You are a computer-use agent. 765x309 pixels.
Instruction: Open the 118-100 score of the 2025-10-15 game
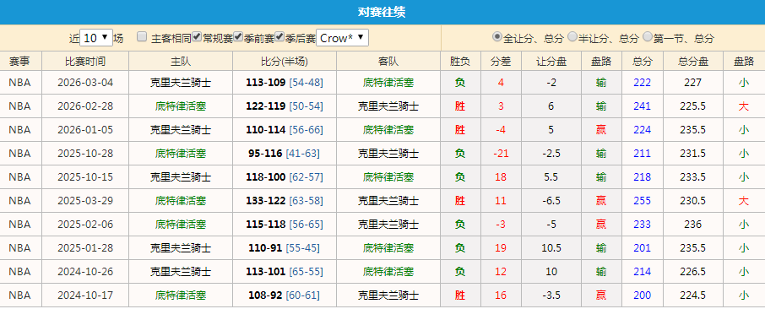(x=266, y=176)
